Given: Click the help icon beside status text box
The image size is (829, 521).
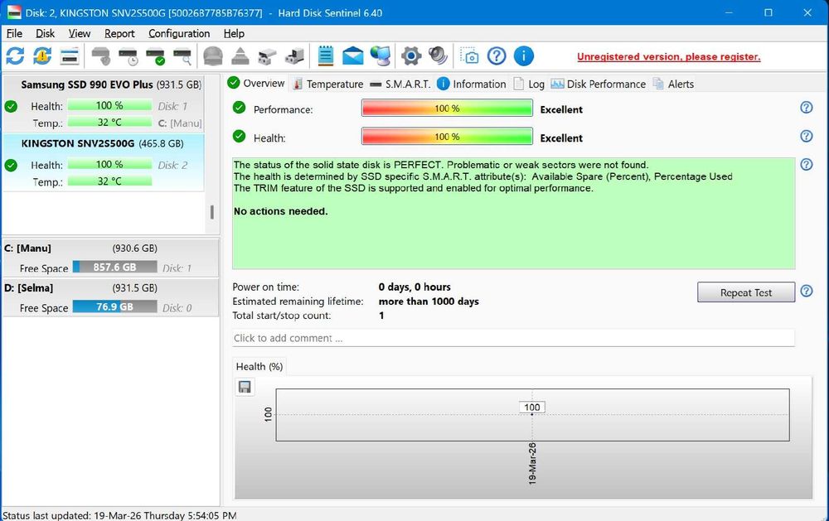Looking at the screenshot, I should pyautogui.click(x=807, y=164).
